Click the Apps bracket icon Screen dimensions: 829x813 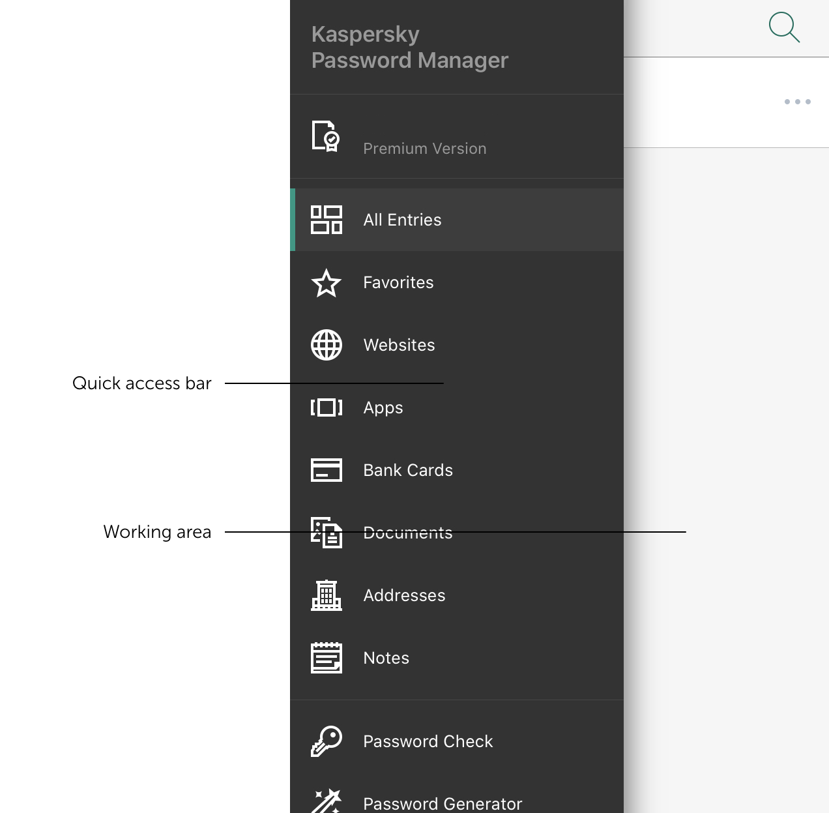tap(327, 407)
